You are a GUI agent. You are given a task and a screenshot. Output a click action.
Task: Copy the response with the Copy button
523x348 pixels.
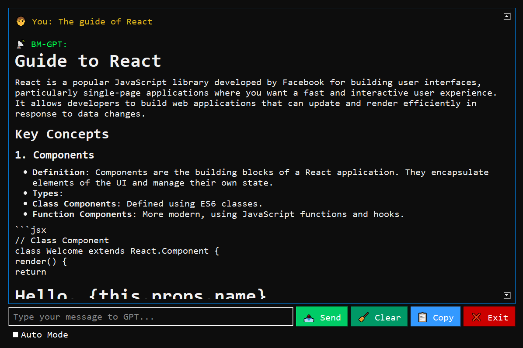[435, 317]
